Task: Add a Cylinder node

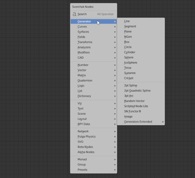Action: coord(141,52)
